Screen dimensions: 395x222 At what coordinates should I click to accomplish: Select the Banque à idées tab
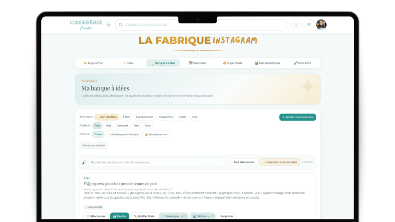click(x=163, y=63)
